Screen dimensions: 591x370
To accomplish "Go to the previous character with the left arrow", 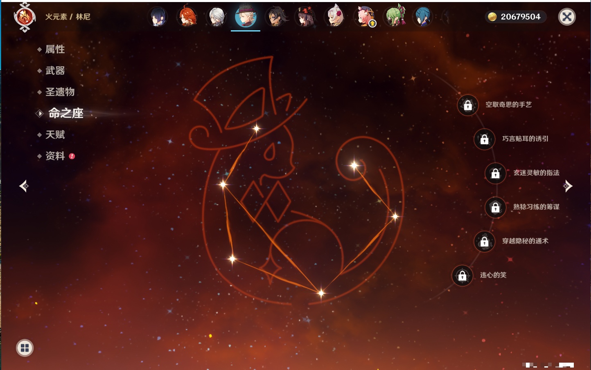I will point(24,186).
